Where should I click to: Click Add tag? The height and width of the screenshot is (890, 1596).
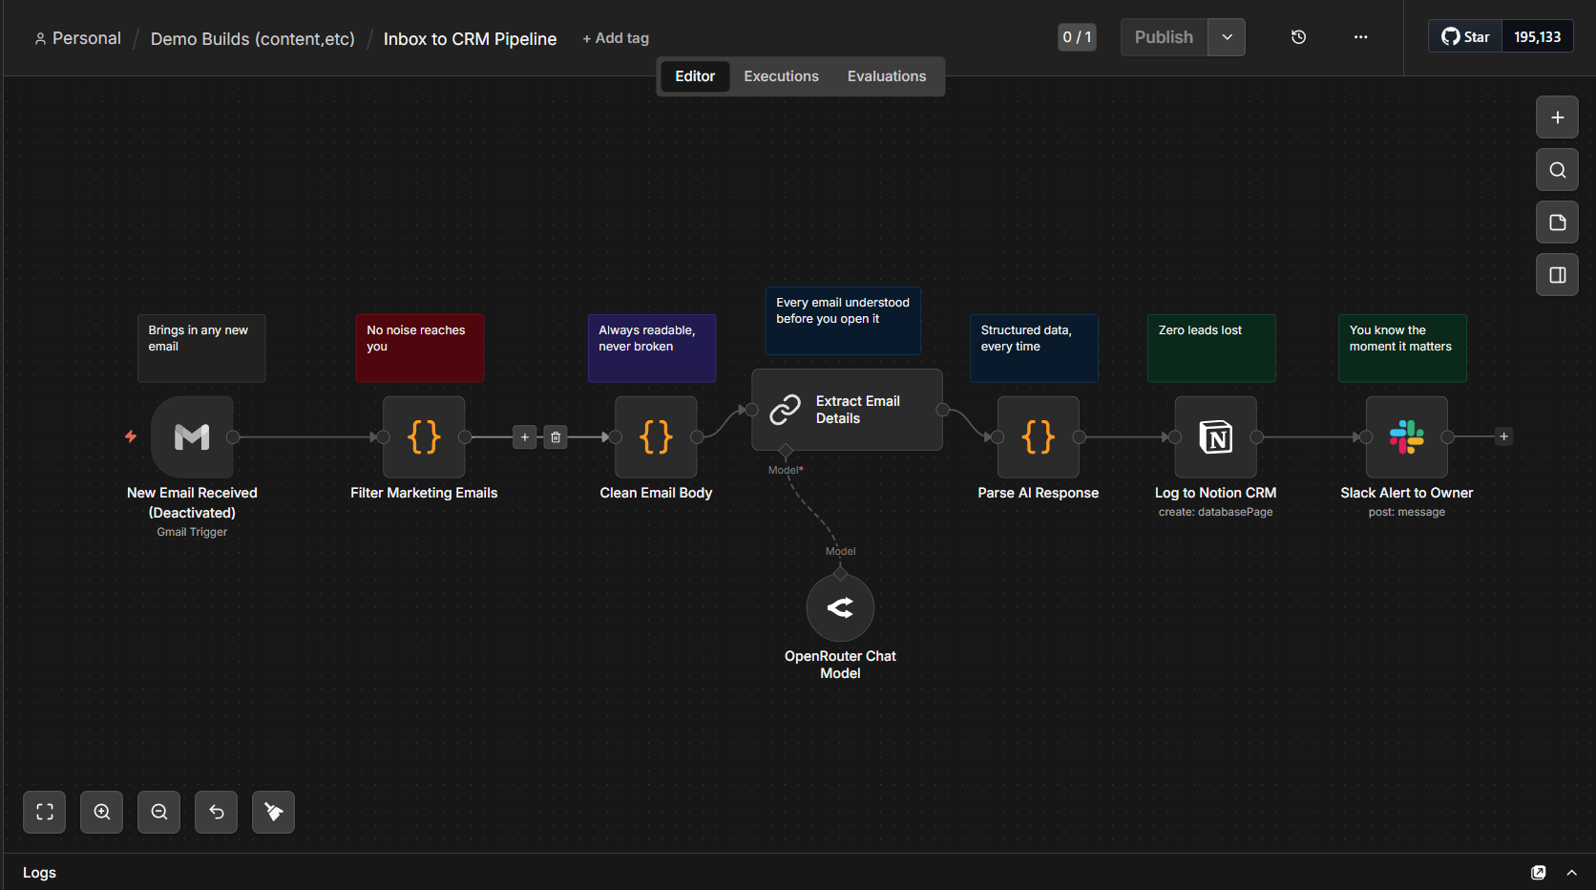coord(616,38)
